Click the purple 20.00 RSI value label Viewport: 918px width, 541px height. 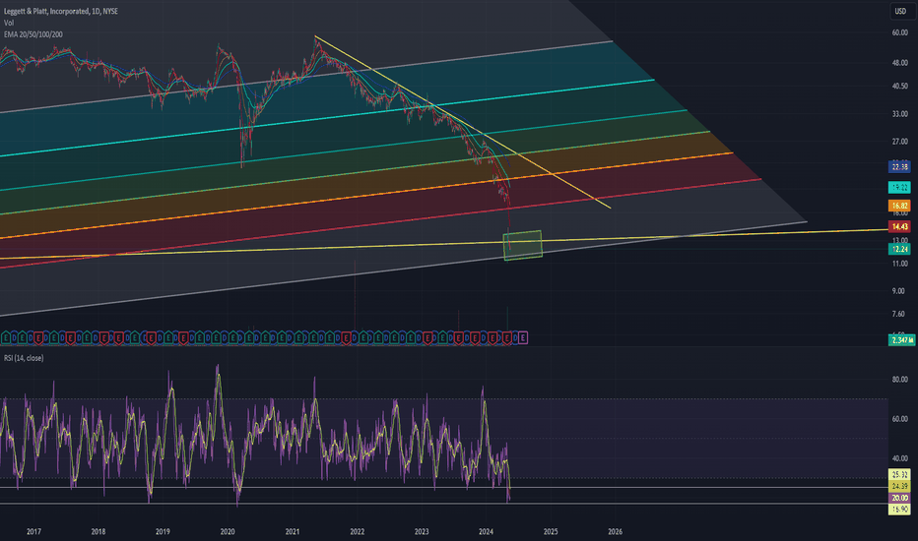(899, 498)
